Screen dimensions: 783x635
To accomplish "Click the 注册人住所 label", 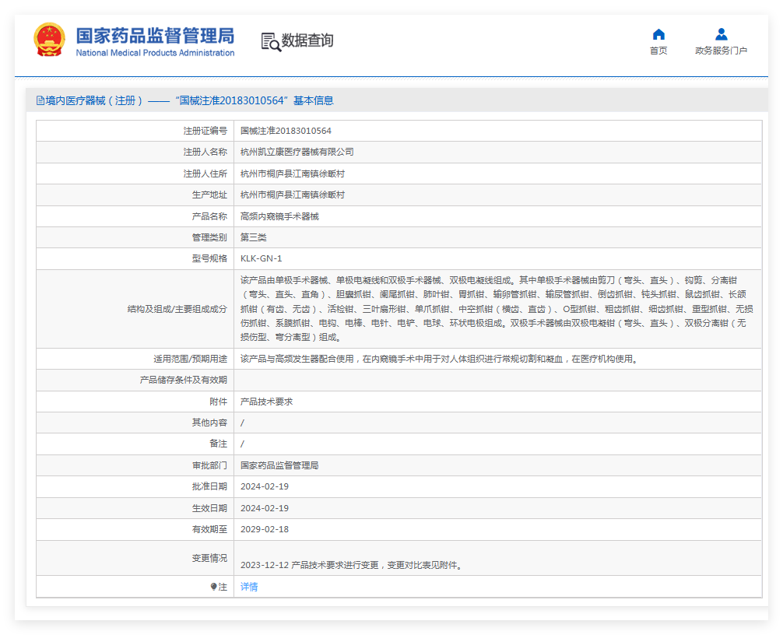I will (205, 174).
